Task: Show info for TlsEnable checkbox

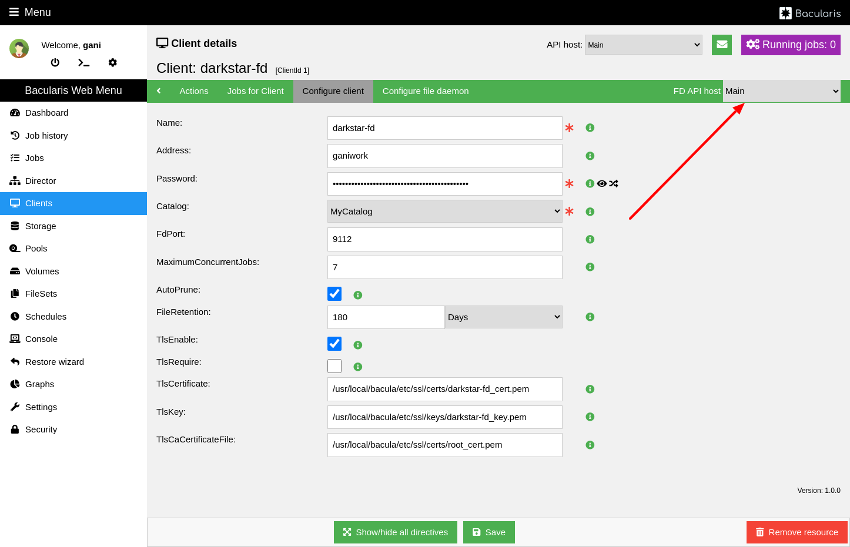Action: coord(358,345)
